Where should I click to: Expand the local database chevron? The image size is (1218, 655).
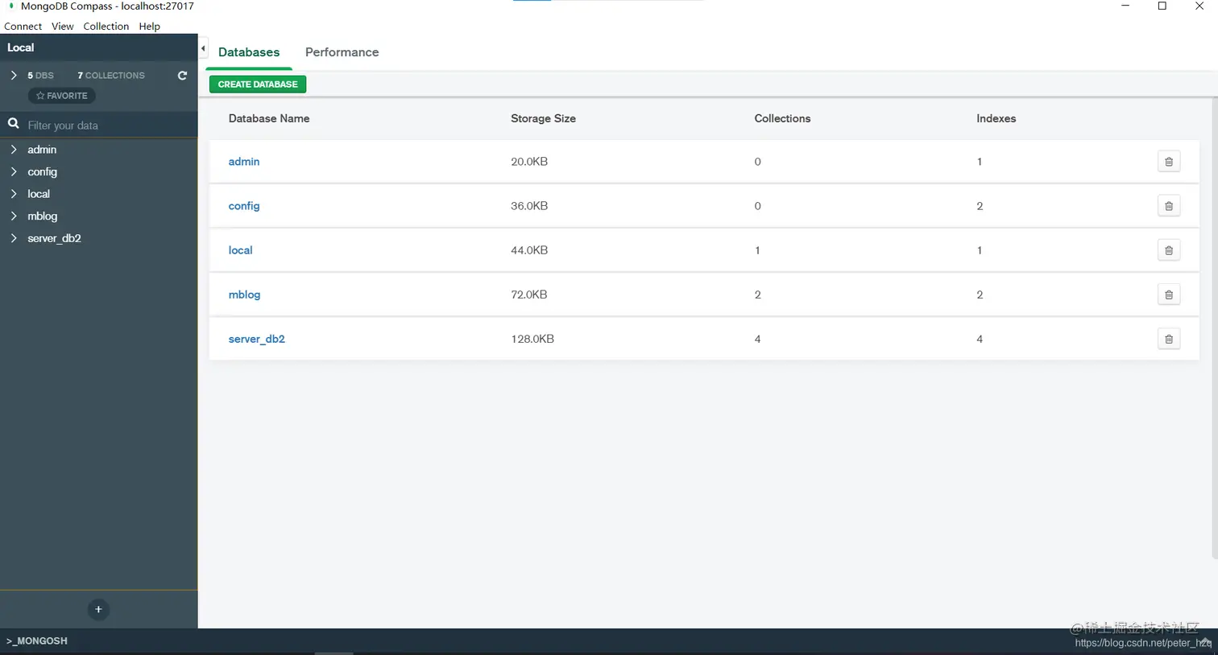point(14,194)
